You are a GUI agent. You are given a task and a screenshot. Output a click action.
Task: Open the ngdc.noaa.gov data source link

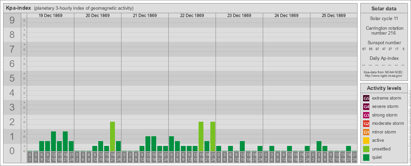coord(383,75)
